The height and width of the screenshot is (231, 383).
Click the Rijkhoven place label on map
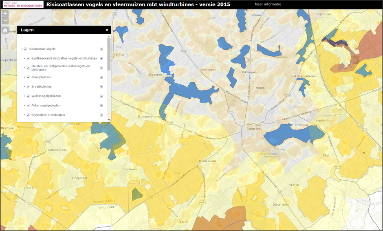point(324,14)
